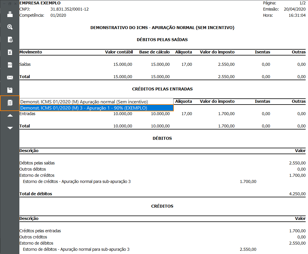The image size is (308, 254).
Task: Export report to PDF
Action: (x=10, y=65)
